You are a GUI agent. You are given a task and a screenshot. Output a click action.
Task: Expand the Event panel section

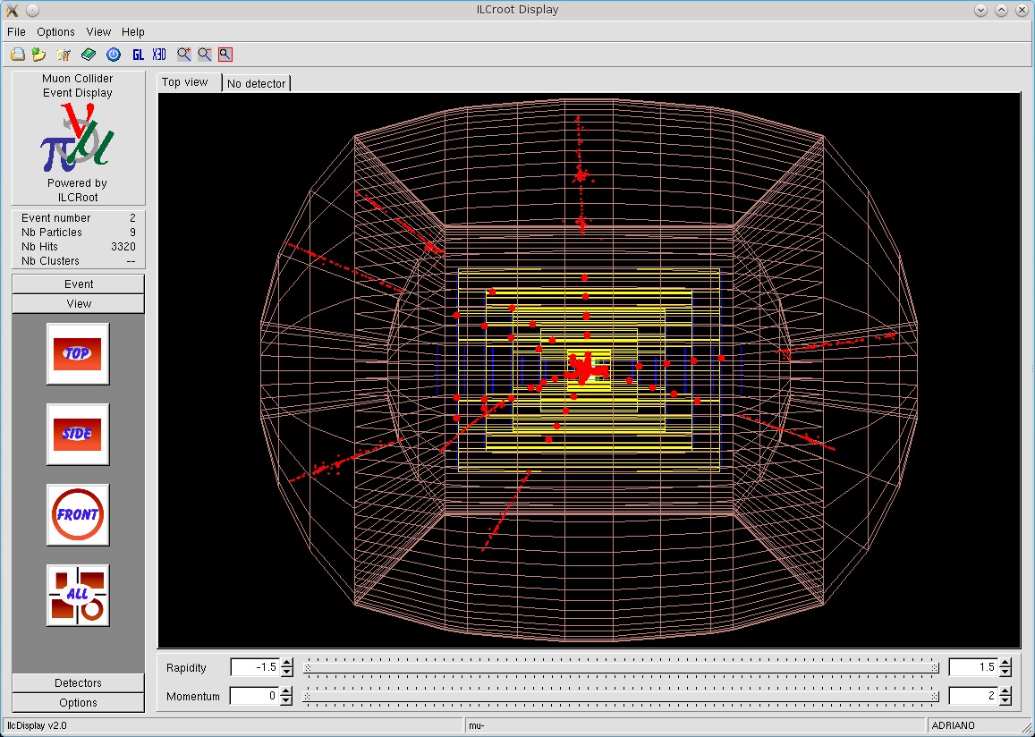(78, 284)
